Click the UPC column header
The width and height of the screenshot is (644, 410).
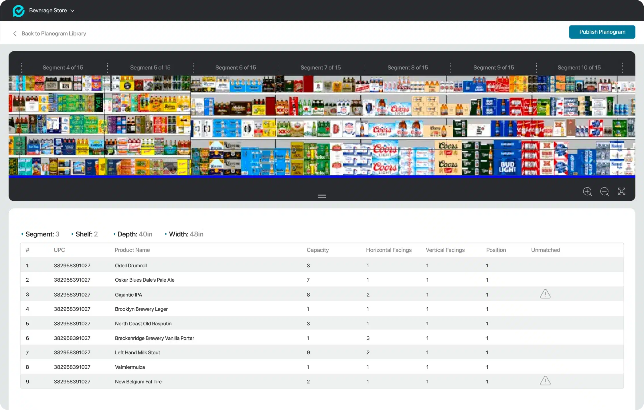[59, 250]
